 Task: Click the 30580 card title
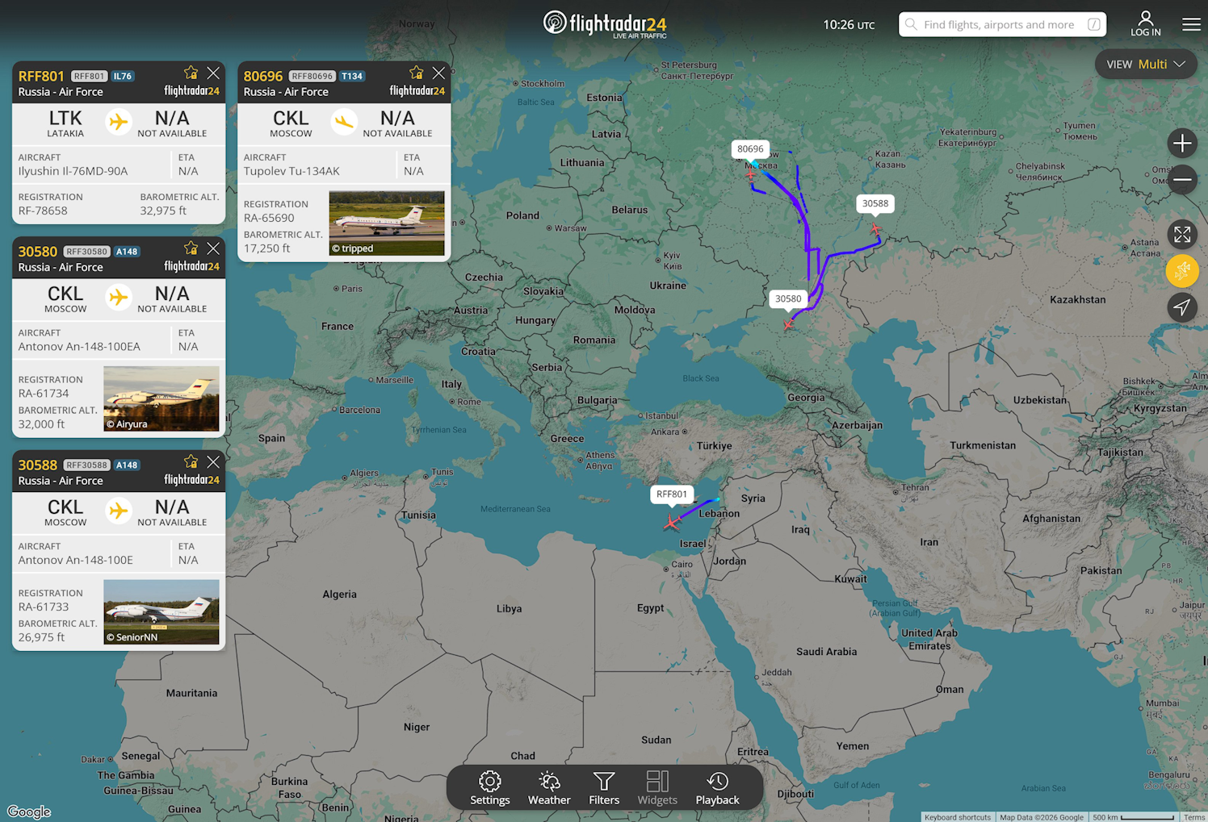pos(38,251)
